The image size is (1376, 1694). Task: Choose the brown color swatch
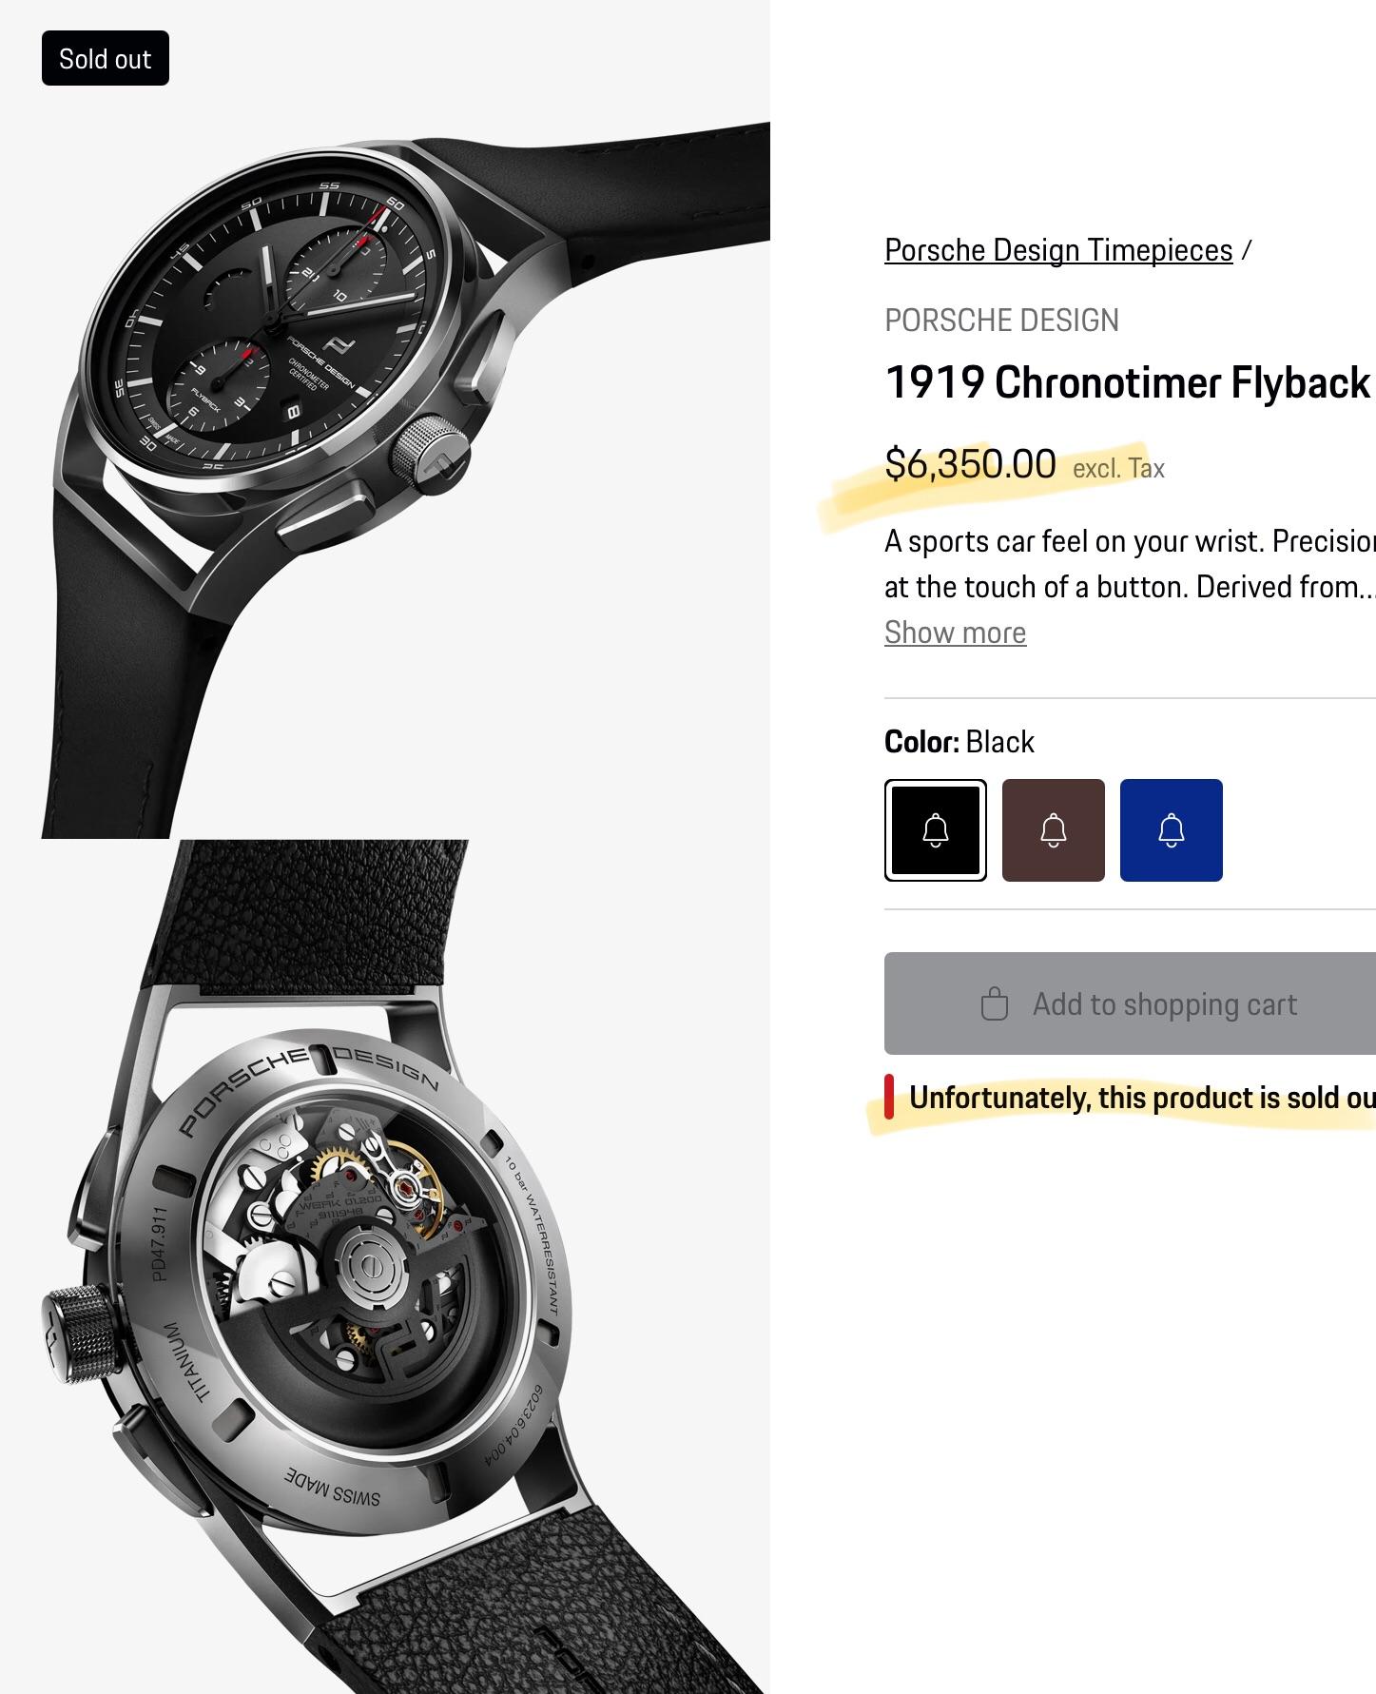[1054, 830]
